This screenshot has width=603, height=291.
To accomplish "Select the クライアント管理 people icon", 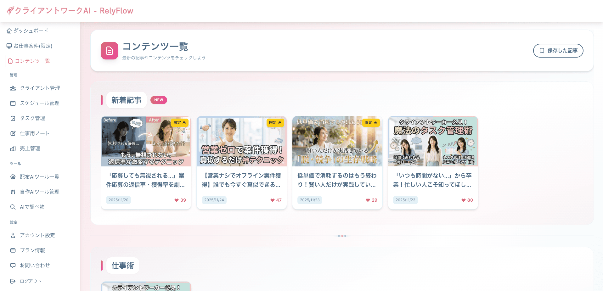I will tap(13, 88).
